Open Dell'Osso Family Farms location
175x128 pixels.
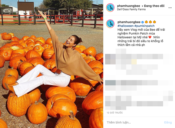[131, 9]
